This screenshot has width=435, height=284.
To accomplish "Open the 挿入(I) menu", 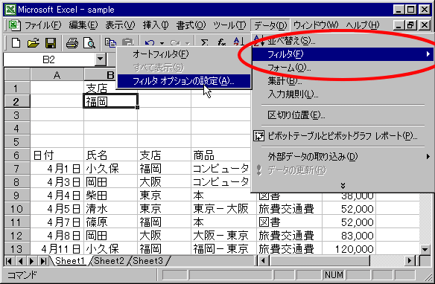I will 156,25.
